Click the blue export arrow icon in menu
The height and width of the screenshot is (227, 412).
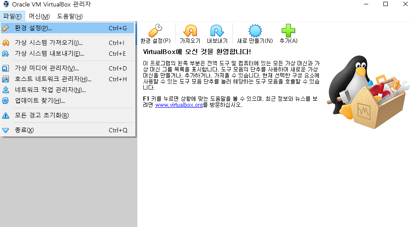(x=6, y=54)
